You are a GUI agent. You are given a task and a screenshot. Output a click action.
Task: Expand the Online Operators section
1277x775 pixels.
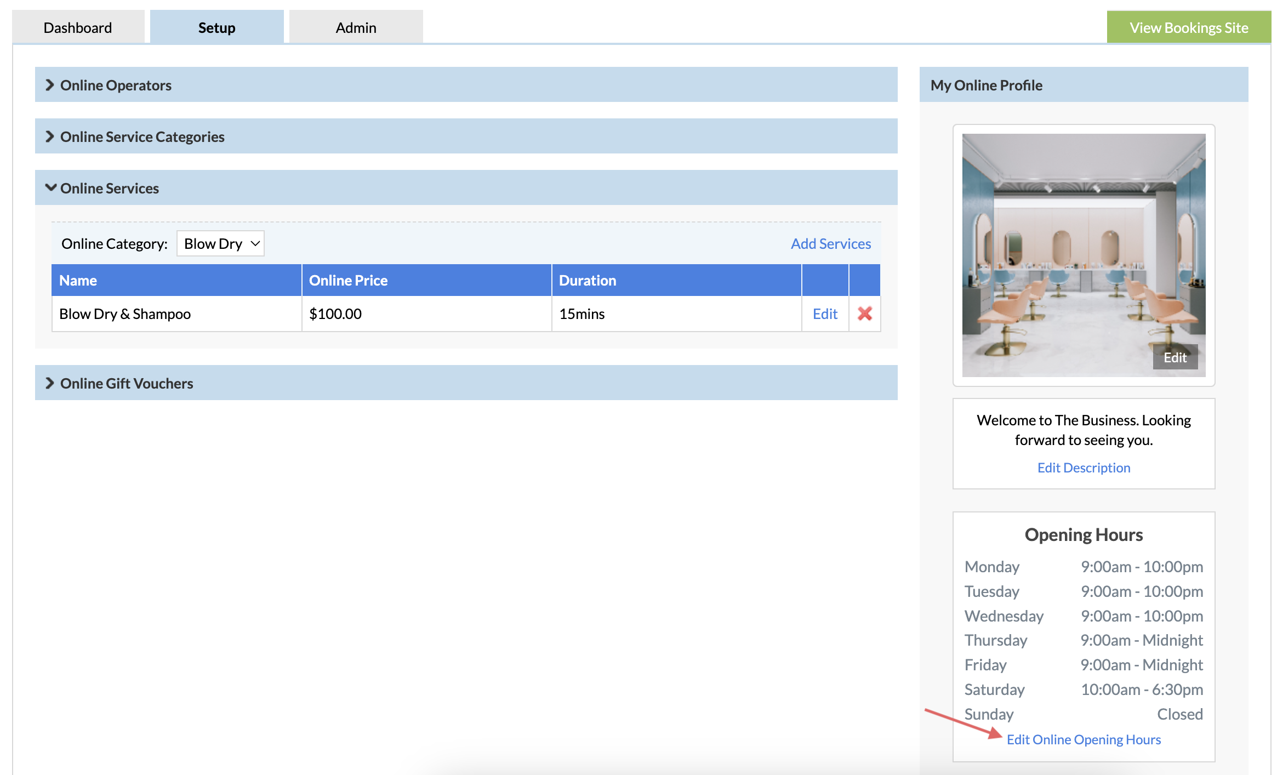click(115, 85)
